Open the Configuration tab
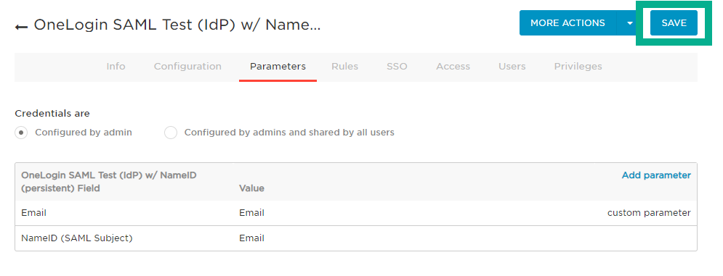723x276 pixels. click(x=187, y=66)
